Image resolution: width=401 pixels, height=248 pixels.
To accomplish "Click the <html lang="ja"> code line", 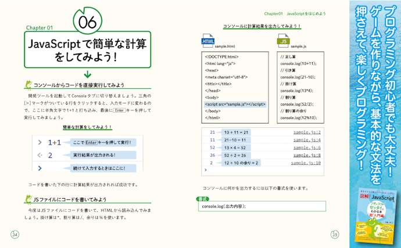I will click(x=220, y=63).
